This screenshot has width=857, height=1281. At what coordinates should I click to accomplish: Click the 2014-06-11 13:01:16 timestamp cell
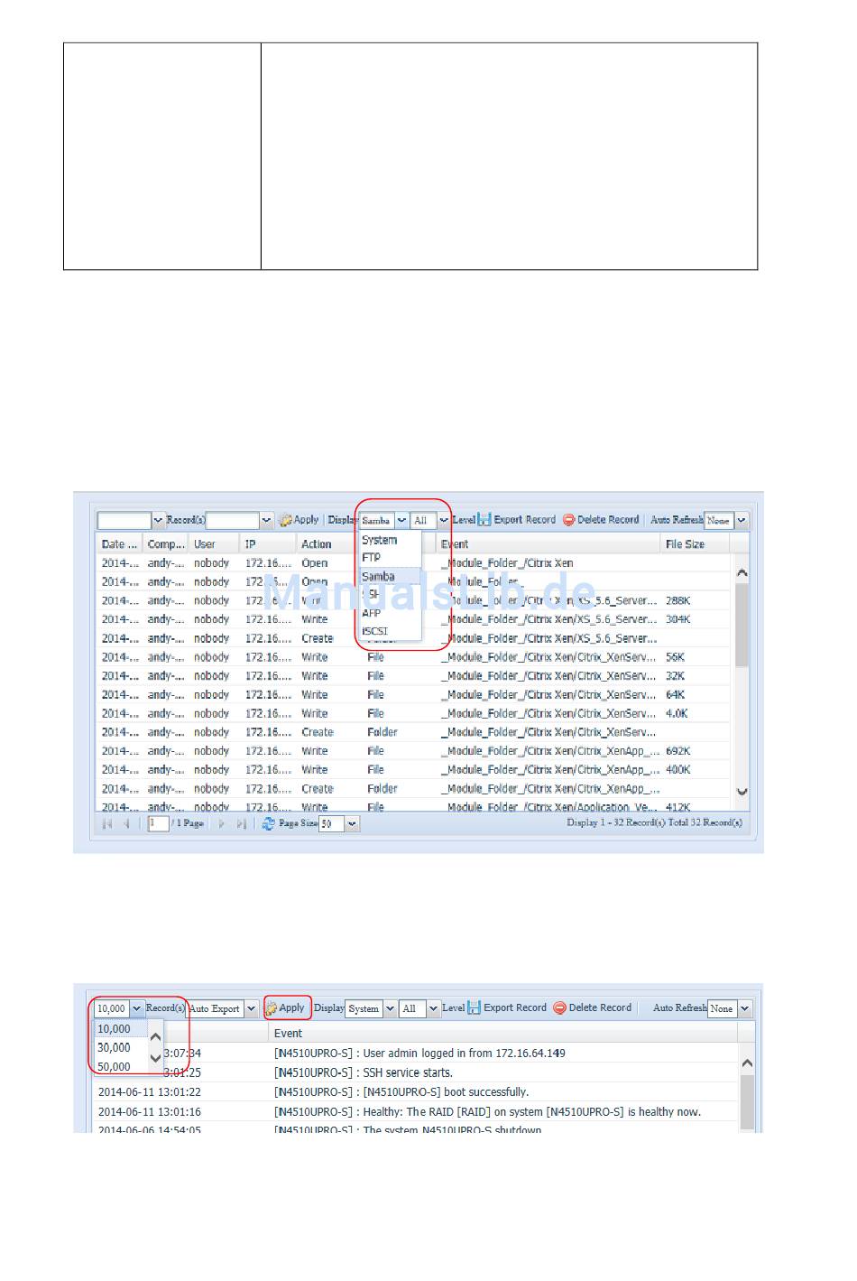click(150, 1112)
